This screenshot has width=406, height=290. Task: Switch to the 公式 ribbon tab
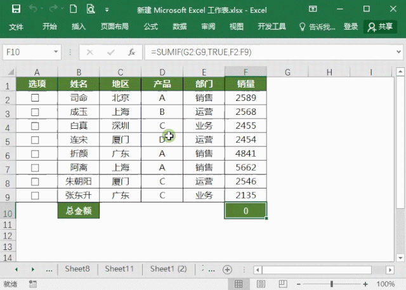tap(151, 27)
